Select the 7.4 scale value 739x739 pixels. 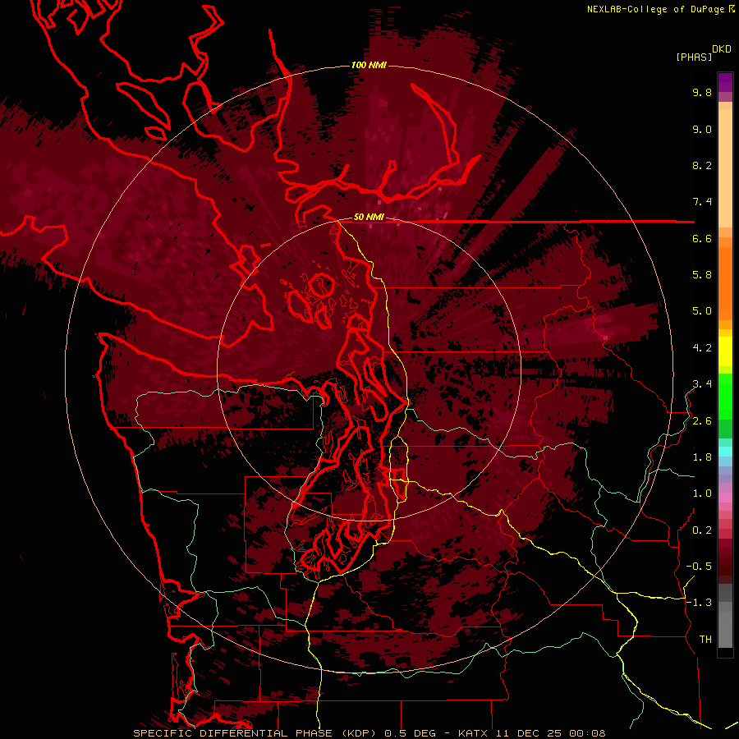click(x=702, y=202)
